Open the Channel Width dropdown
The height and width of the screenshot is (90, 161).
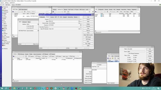pos(79,23)
